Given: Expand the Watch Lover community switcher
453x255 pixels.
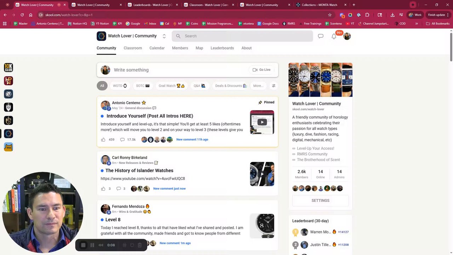Looking at the screenshot, I should coord(164,36).
